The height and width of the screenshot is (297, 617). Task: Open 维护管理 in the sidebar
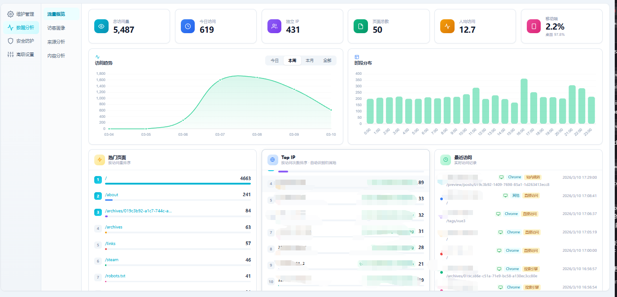point(21,14)
